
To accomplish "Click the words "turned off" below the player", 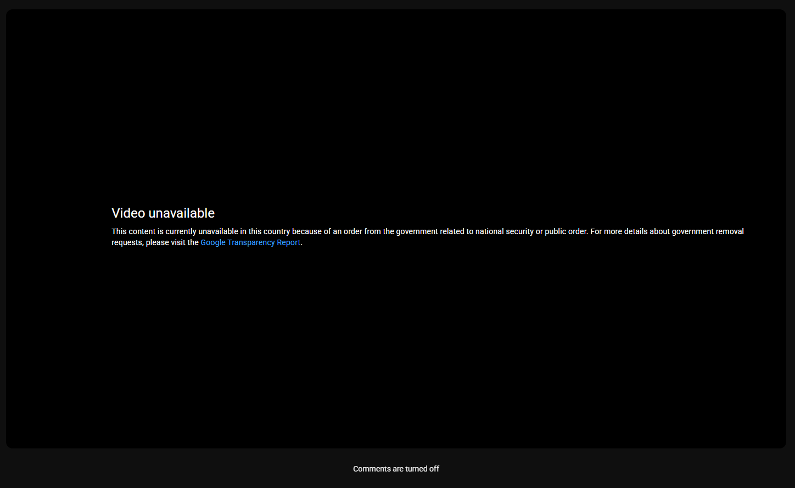I will pos(422,469).
